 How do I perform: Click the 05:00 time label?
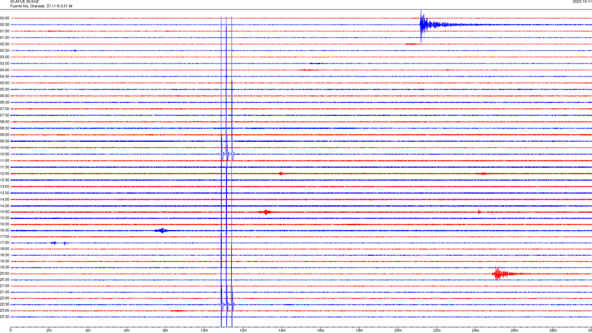pyautogui.click(x=4, y=83)
